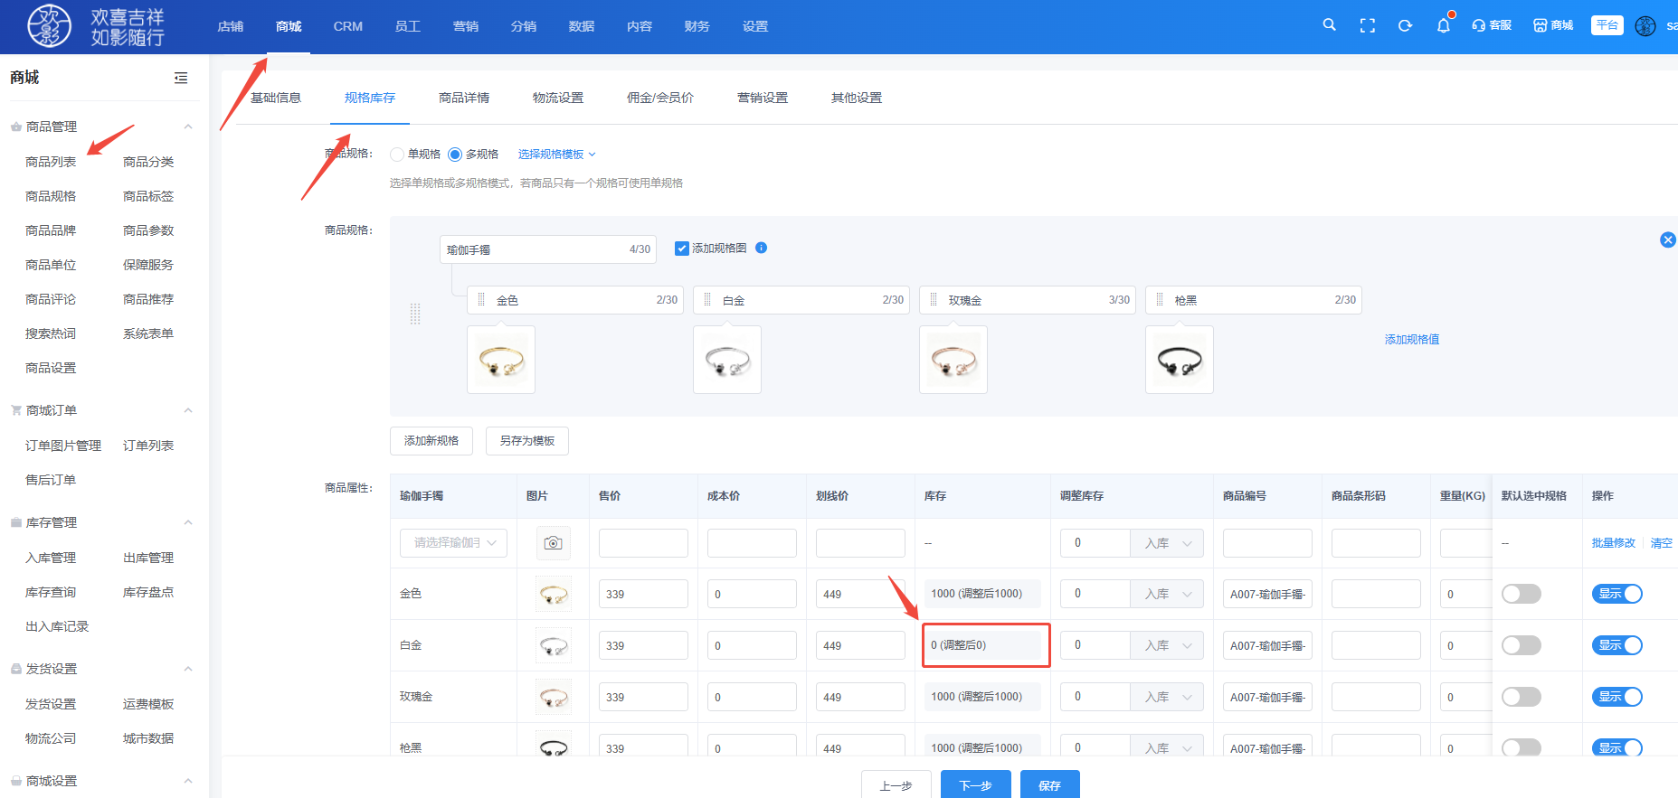The width and height of the screenshot is (1678, 798).
Task: Remove the spec group with the blue X
Action: click(1668, 239)
